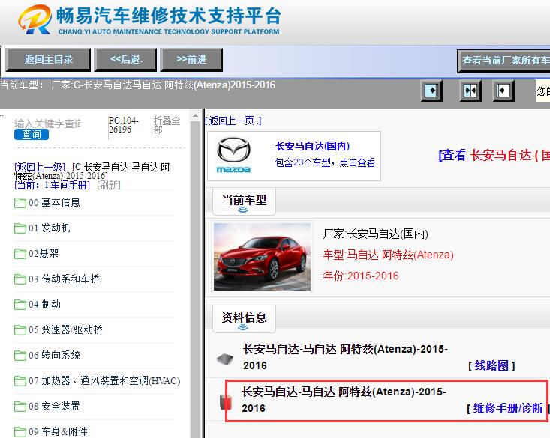Click the 刷新 refresh link
The width and height of the screenshot is (550, 438).
(x=109, y=185)
